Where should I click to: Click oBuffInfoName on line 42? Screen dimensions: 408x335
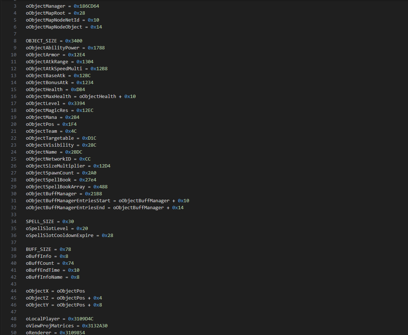44,277
